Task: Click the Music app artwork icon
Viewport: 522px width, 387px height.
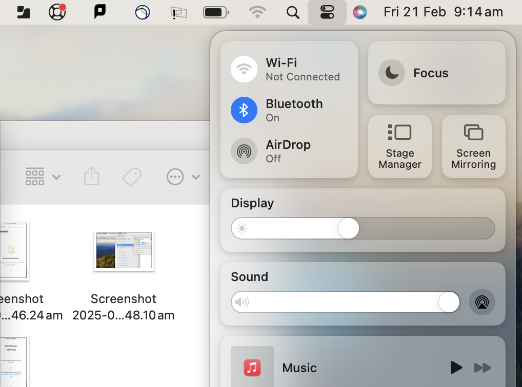Action: pos(252,368)
